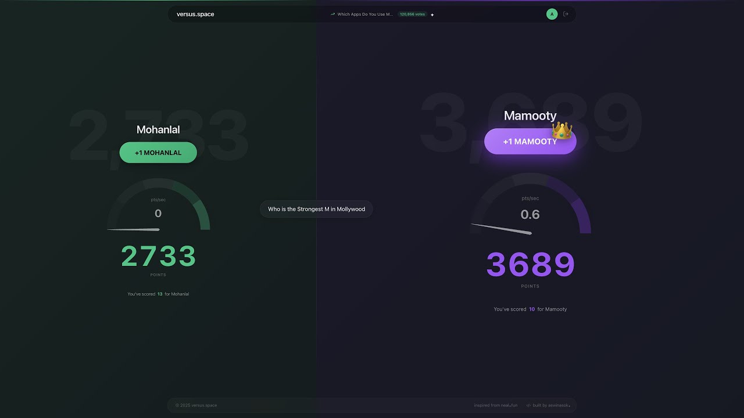Click the question 'Who is the Strongest M in Mollywood'
The height and width of the screenshot is (418, 744).
pyautogui.click(x=316, y=209)
